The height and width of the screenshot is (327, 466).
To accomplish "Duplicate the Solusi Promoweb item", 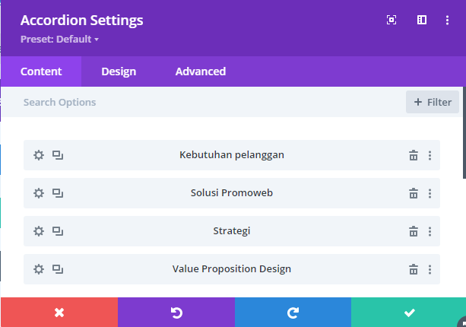I will click(x=58, y=193).
